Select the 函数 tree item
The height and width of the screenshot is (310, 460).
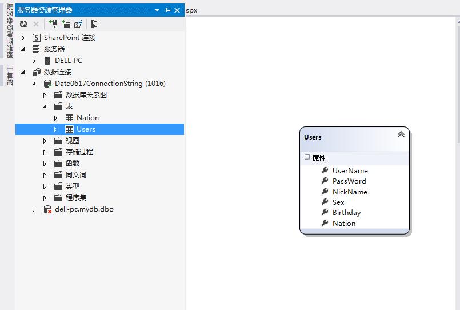pyautogui.click(x=73, y=164)
